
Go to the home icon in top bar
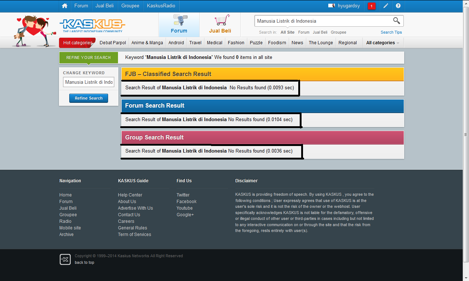click(x=65, y=6)
